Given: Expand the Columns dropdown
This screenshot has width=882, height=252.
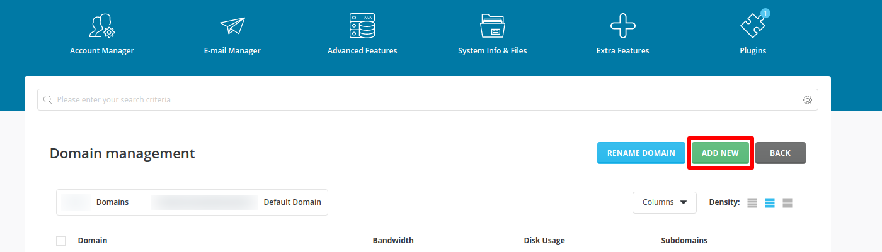Looking at the screenshot, I should (664, 202).
